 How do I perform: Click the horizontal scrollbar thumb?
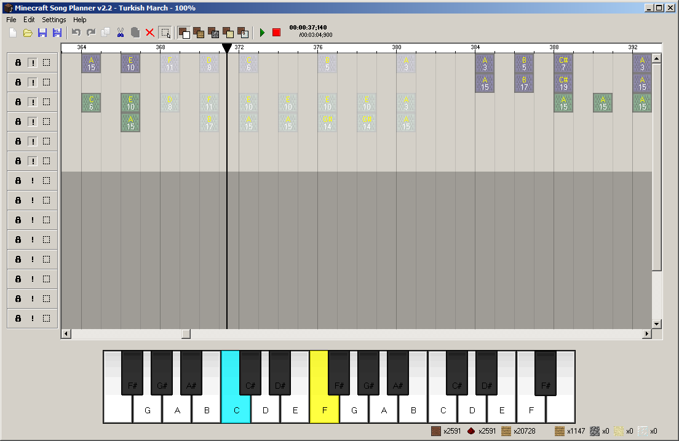click(186, 333)
